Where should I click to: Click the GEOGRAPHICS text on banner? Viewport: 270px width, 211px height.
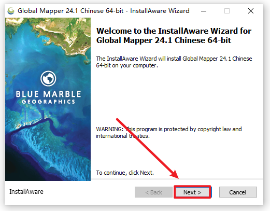coord(49,102)
